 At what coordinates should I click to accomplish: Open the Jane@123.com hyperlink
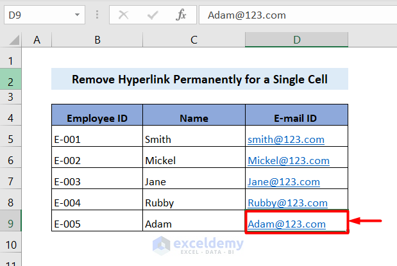tap(283, 182)
